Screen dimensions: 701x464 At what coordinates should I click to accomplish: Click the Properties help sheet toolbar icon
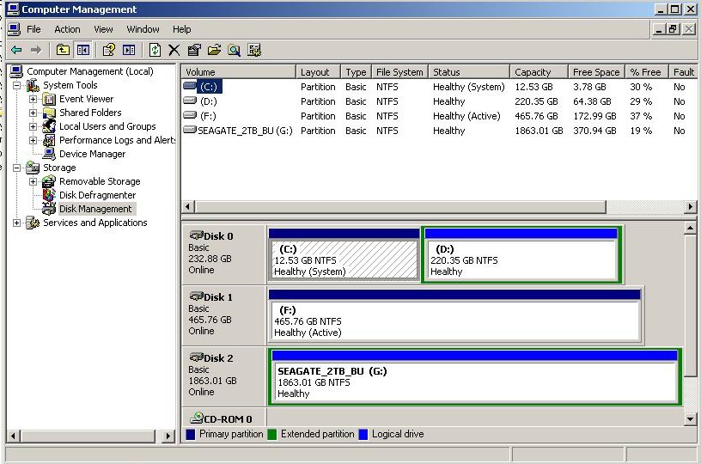108,50
